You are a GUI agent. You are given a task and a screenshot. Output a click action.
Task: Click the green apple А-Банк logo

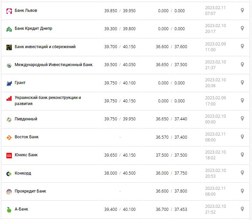click(x=9, y=209)
